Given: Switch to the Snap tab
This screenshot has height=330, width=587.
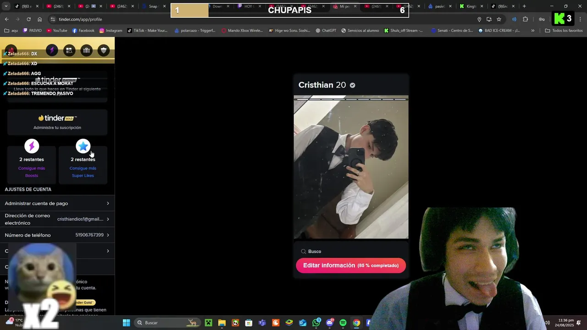Looking at the screenshot, I should (154, 6).
